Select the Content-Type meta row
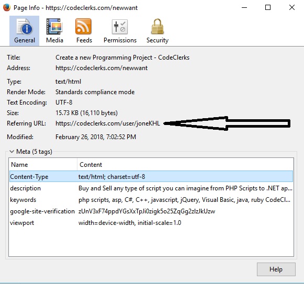The image size is (304, 284). 151,176
